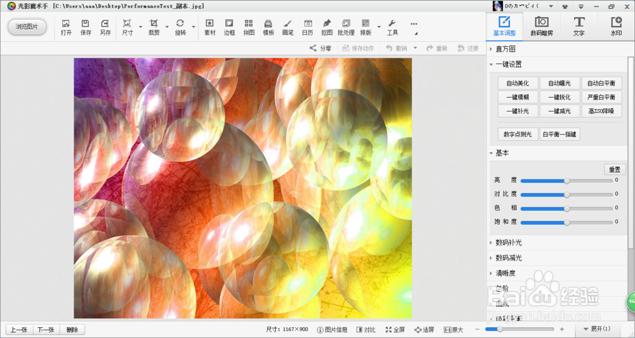Click the 一键模糊 button
This screenshot has height=338, width=635.
[518, 97]
